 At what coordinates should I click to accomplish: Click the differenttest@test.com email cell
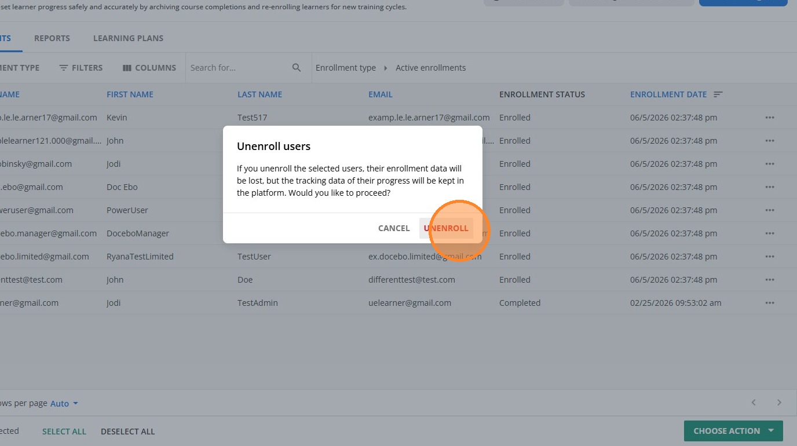click(412, 280)
